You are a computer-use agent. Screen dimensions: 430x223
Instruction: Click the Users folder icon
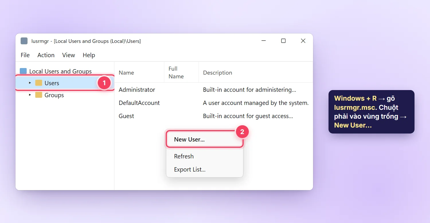click(x=39, y=83)
